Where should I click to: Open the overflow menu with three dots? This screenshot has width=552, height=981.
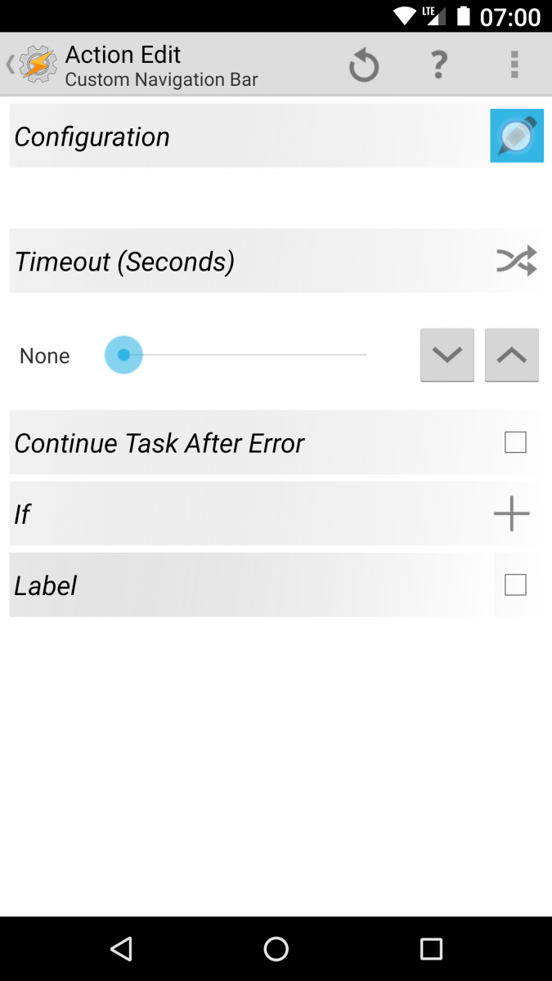[514, 64]
